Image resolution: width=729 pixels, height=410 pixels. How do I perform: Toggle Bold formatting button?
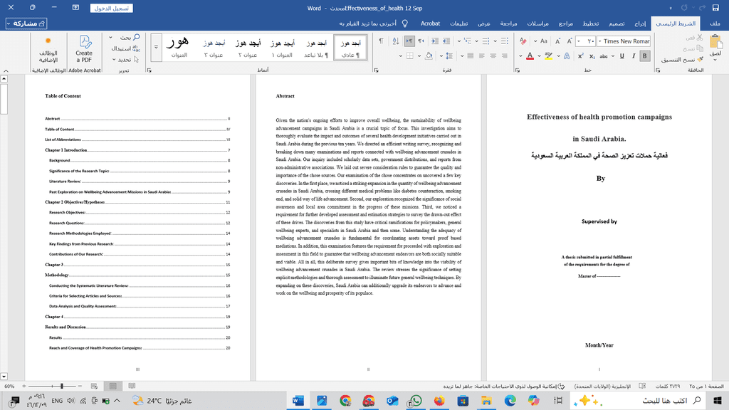[645, 56]
